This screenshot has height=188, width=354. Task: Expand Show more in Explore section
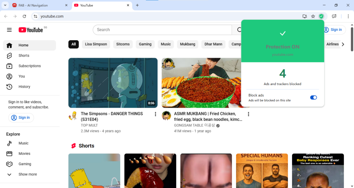coord(30,174)
